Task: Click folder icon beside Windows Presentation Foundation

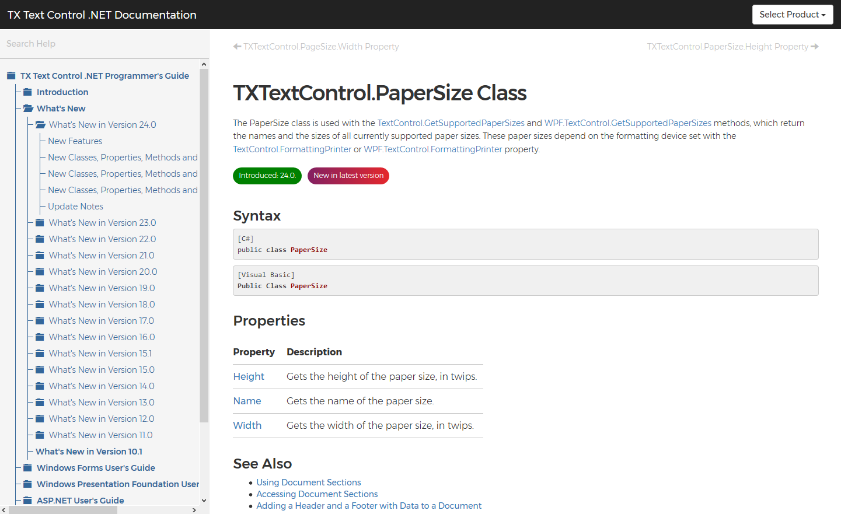Action: 27,484
